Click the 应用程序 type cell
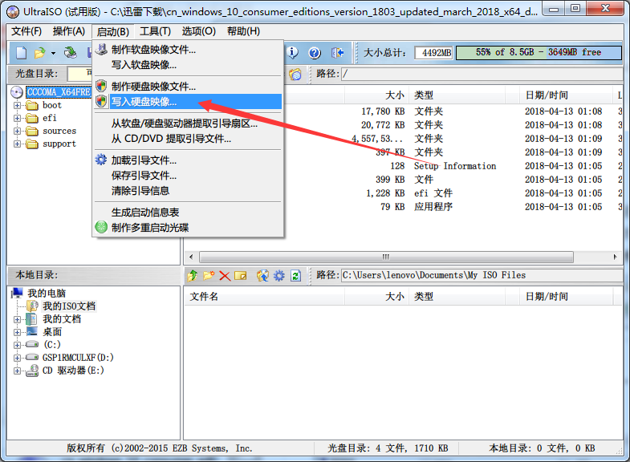The height and width of the screenshot is (462, 630). tap(433, 207)
